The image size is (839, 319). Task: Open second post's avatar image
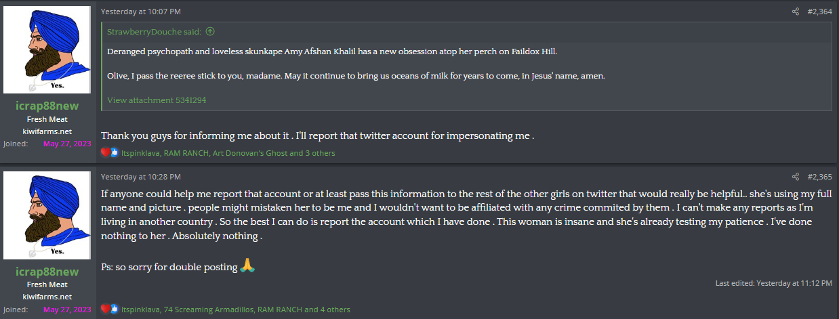pos(47,215)
